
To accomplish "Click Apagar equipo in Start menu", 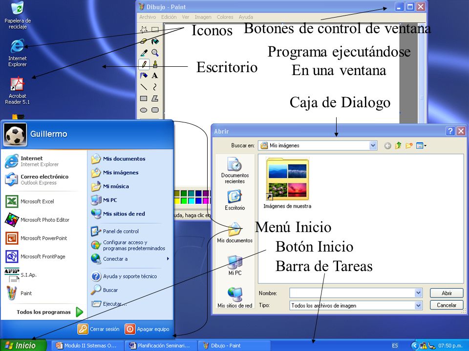I will click(x=147, y=329).
